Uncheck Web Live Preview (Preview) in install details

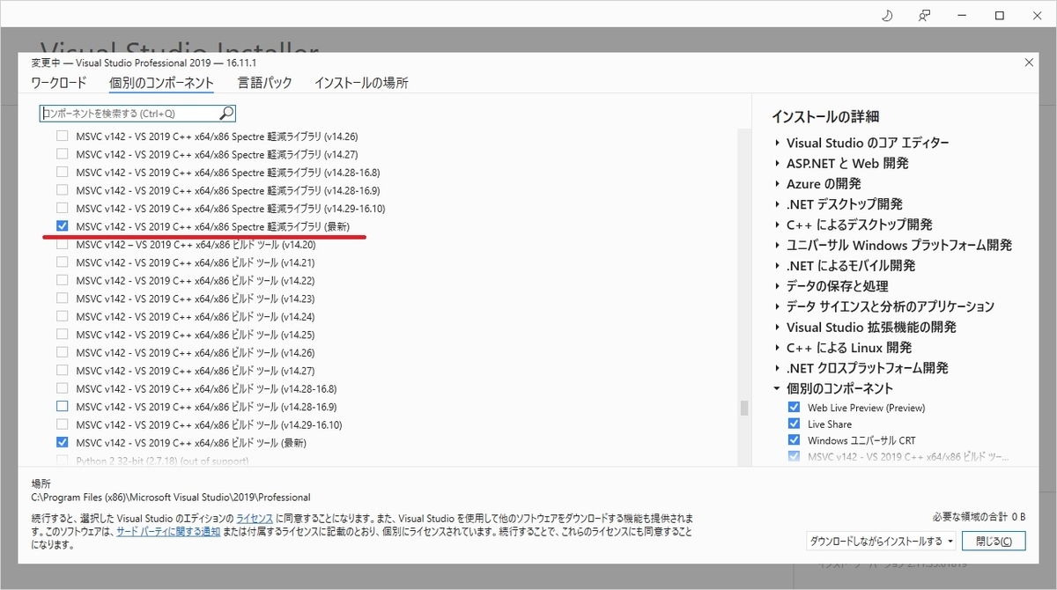794,407
